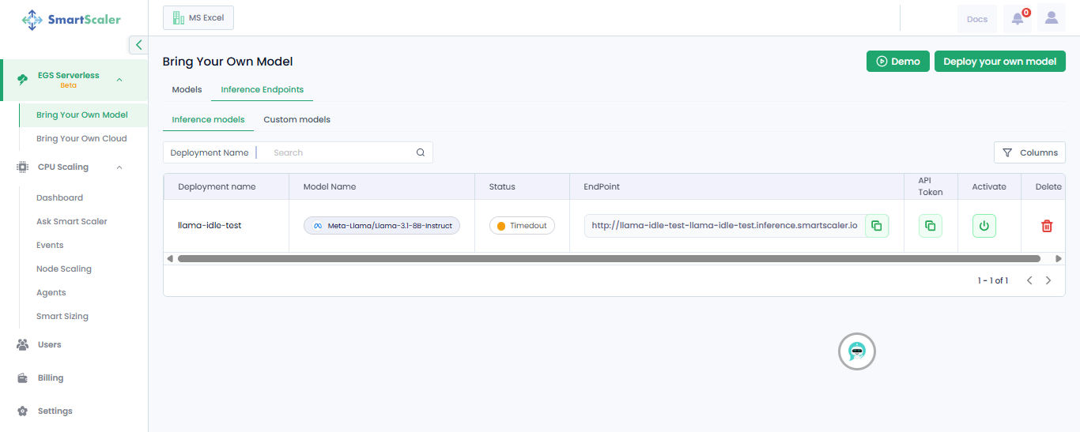1080x432 pixels.
Task: Open Bring Your Own Cloud page
Action: pos(81,138)
